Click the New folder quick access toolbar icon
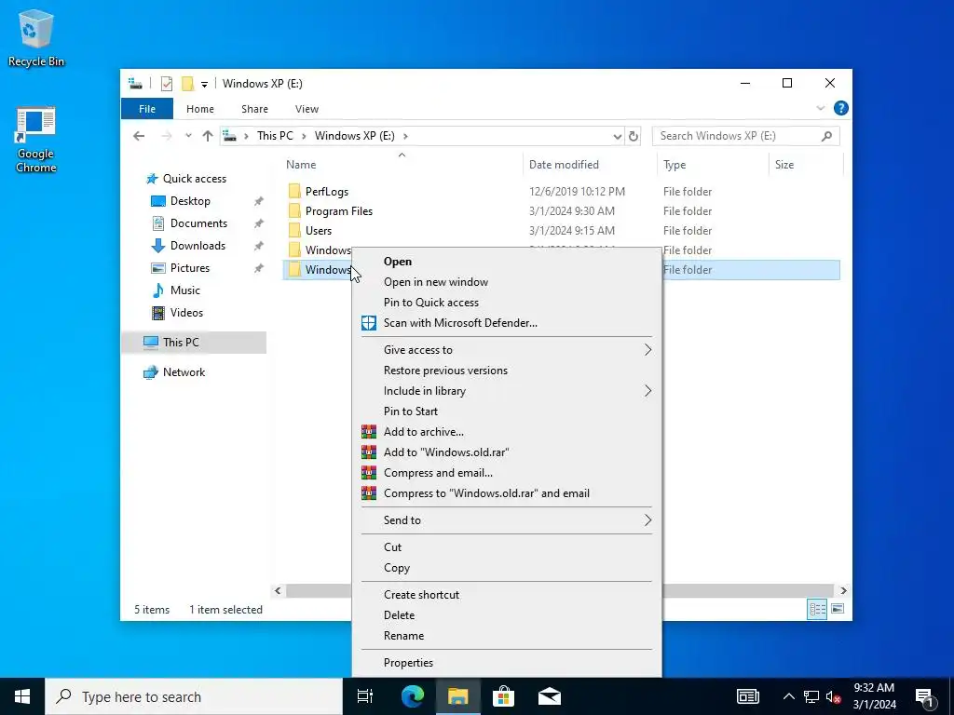 pyautogui.click(x=188, y=83)
